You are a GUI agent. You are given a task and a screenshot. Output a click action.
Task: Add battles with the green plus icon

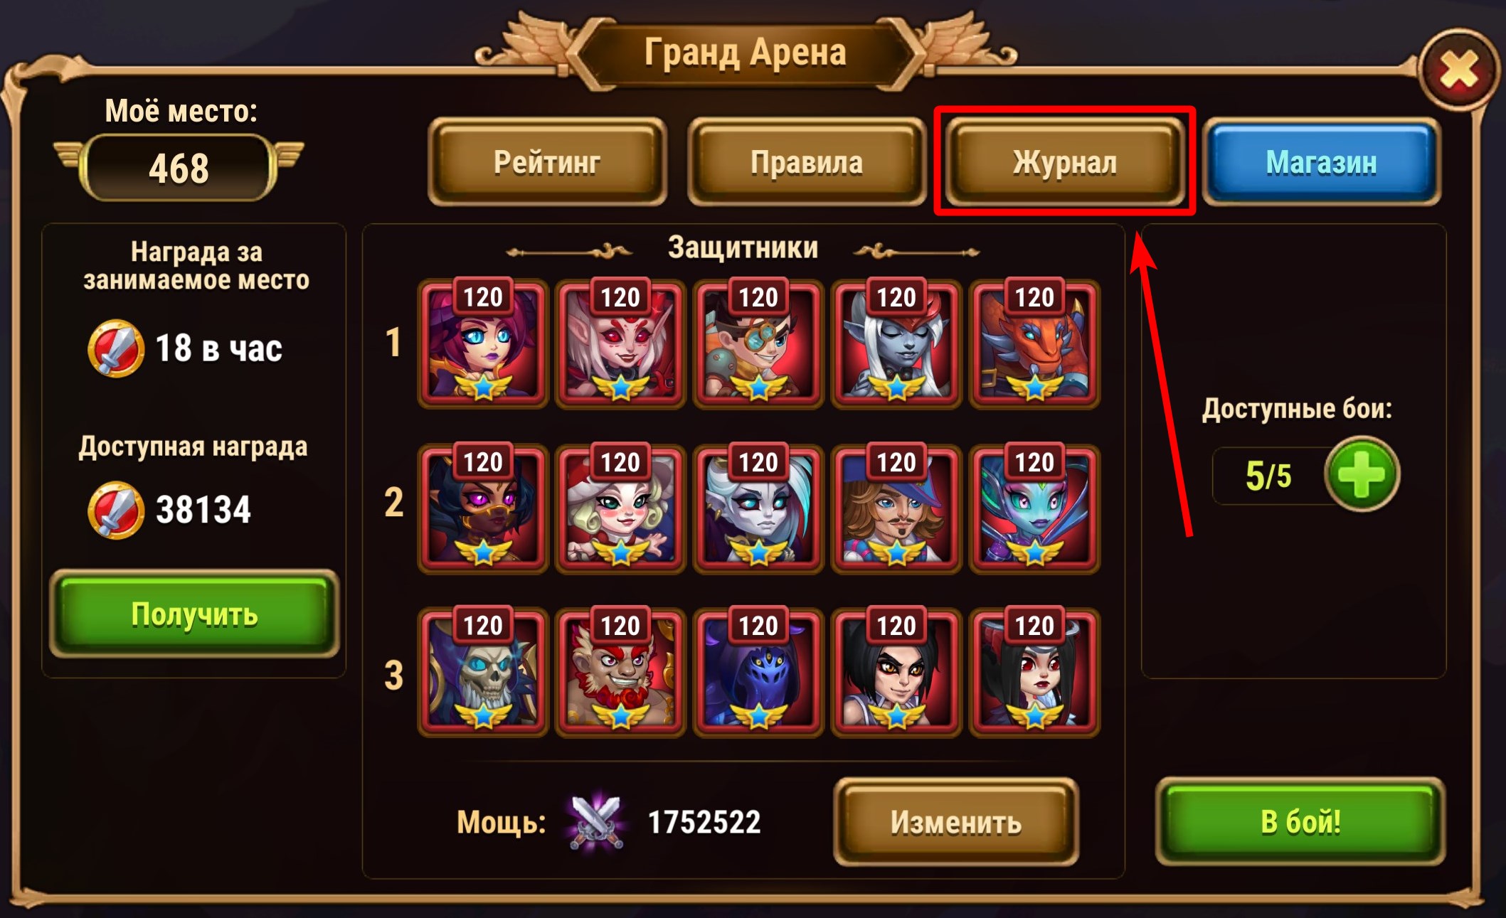point(1362,474)
